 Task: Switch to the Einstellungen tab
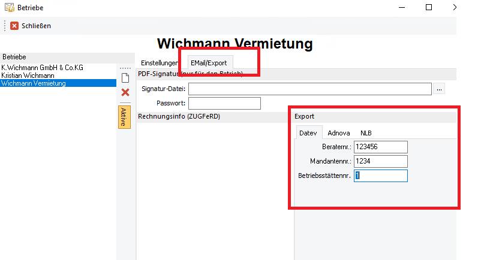[159, 63]
